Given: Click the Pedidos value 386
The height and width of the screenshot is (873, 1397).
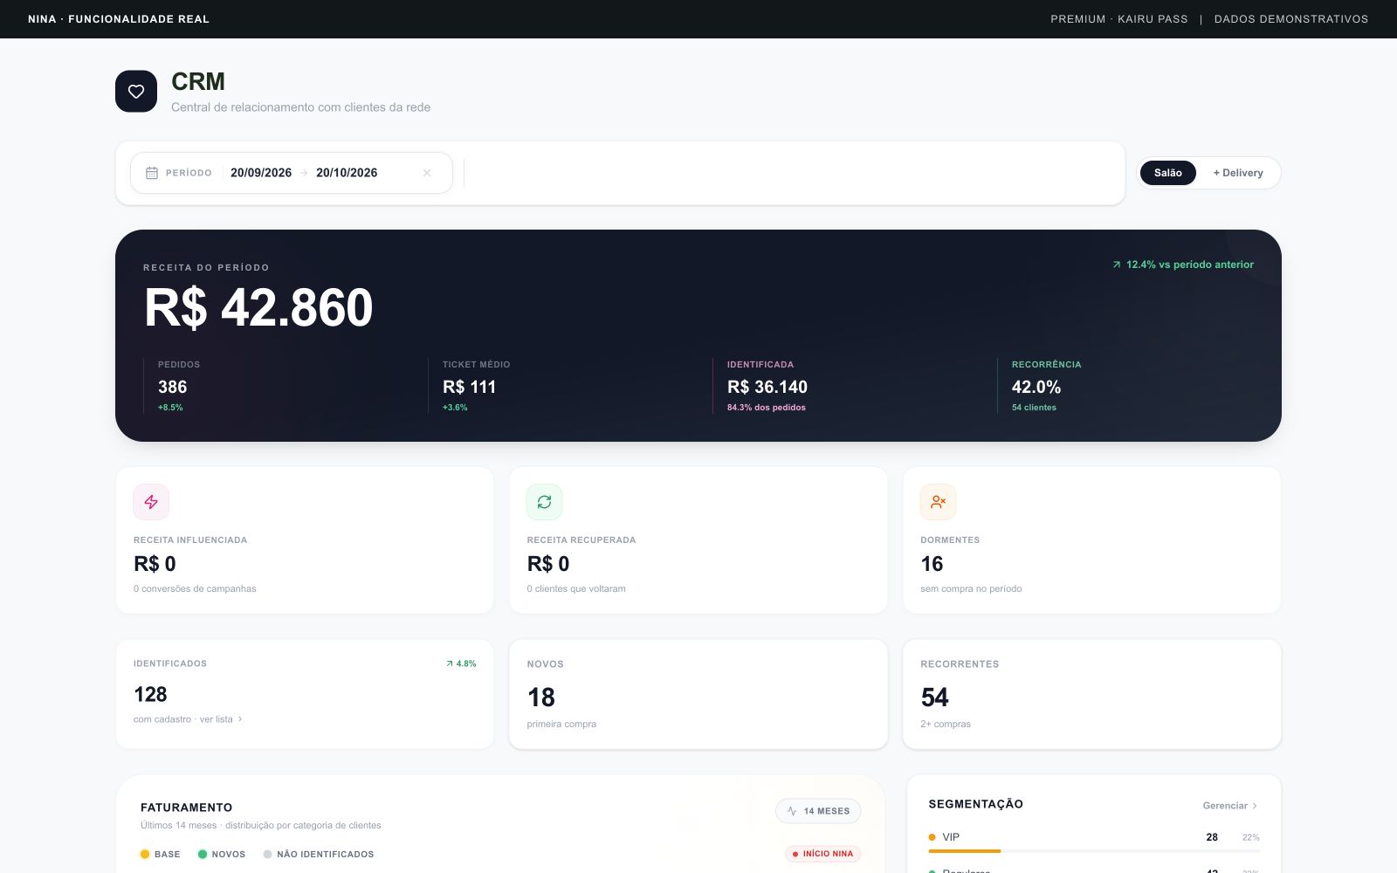Looking at the screenshot, I should pyautogui.click(x=173, y=388).
